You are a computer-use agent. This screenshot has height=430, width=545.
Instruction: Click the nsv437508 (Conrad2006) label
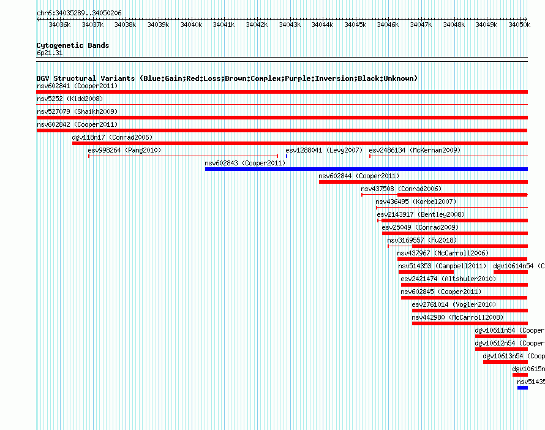click(401, 189)
